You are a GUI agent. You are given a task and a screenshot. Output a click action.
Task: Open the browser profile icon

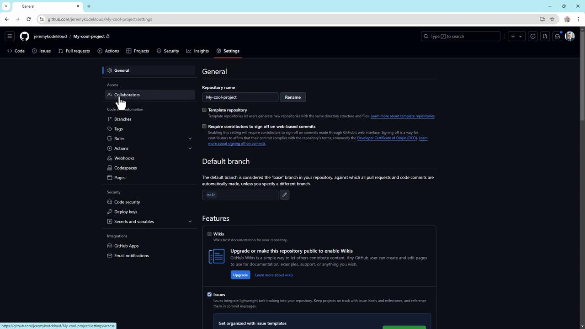tap(567, 19)
